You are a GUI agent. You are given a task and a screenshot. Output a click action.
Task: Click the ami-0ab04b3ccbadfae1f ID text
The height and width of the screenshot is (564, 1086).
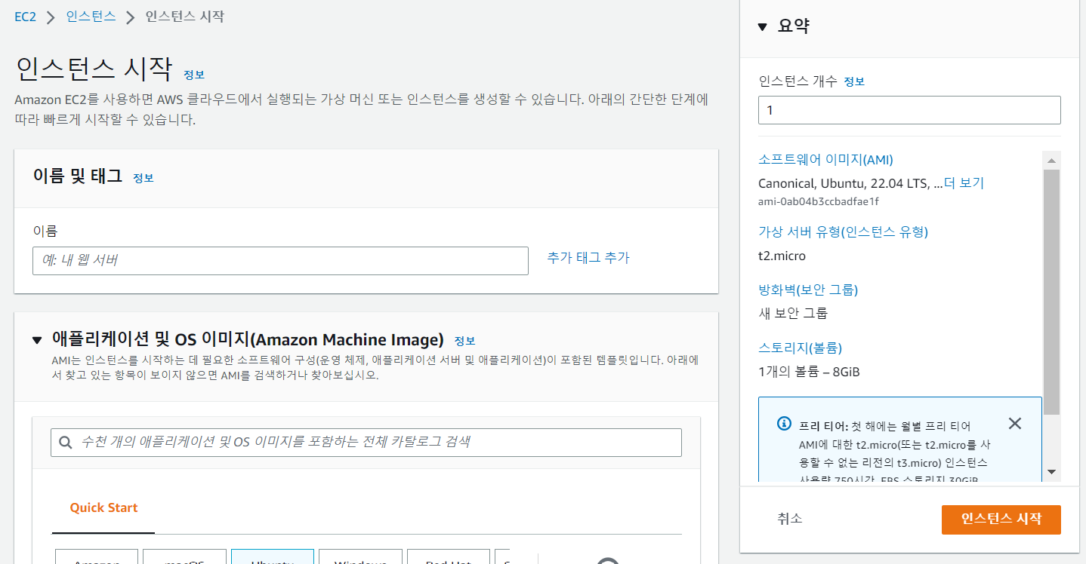pos(819,201)
